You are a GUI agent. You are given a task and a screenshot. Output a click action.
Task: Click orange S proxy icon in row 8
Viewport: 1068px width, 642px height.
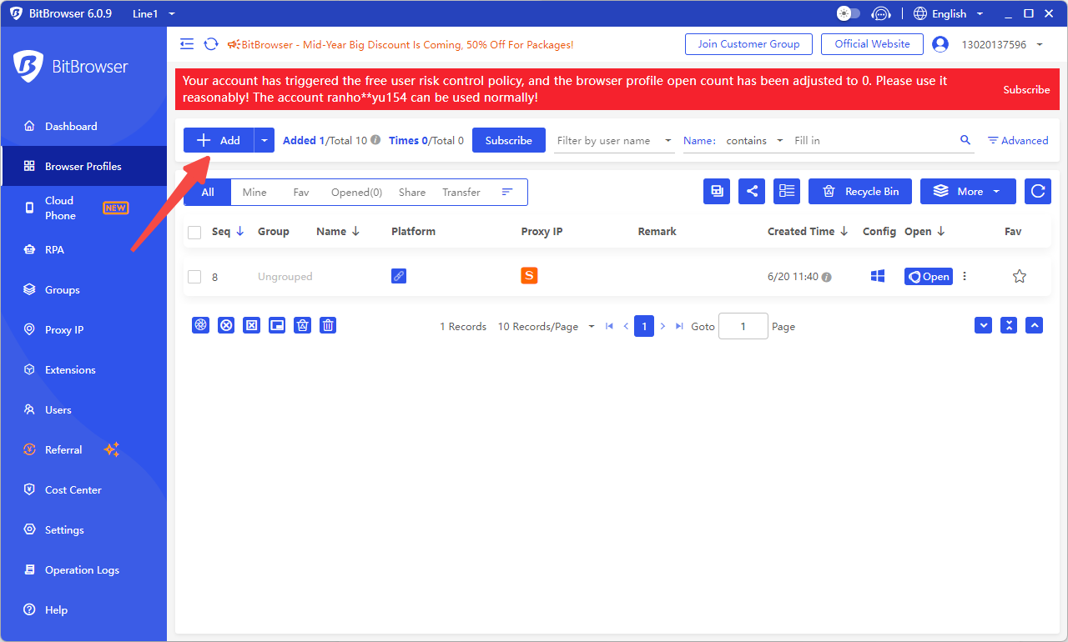pos(529,275)
